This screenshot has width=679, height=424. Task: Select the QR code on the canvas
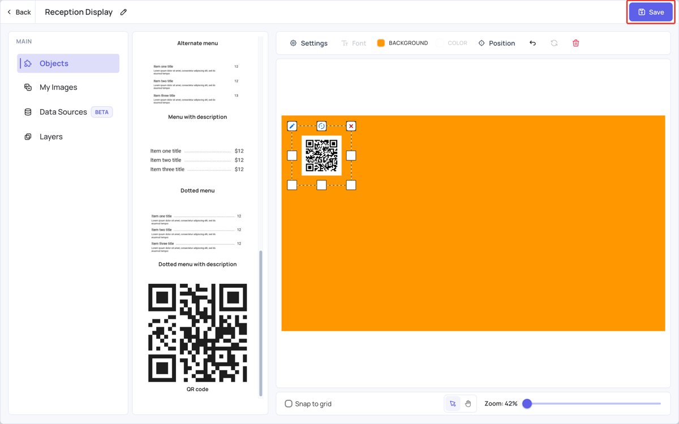(321, 155)
